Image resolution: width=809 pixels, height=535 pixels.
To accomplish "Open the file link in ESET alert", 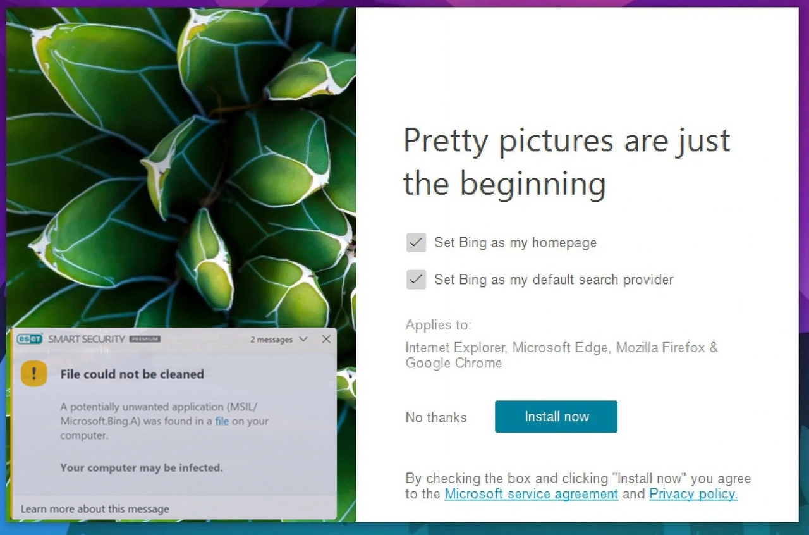I will 222,421.
